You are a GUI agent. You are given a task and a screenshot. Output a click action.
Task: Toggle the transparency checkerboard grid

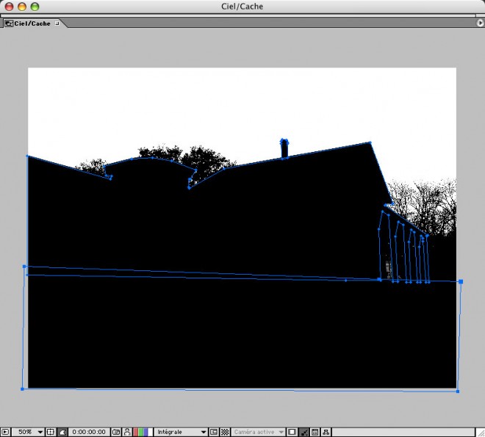click(x=225, y=432)
